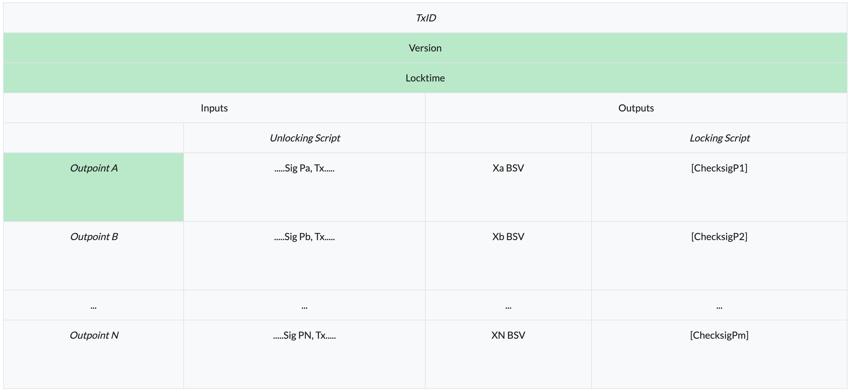Click the Xb BSV output value
Image resolution: width=850 pixels, height=392 pixels.
508,237
